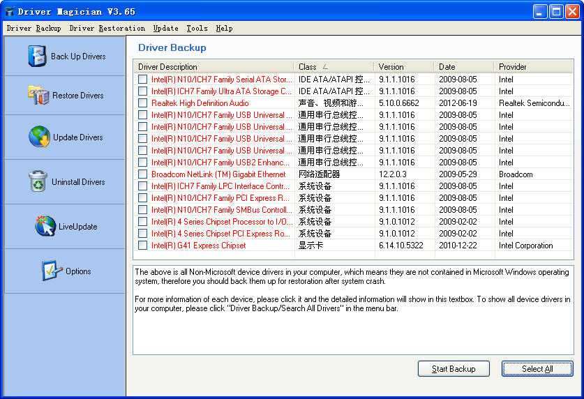Click the Broadcom provider cell
Screen dimensions: 584x399
516,174
